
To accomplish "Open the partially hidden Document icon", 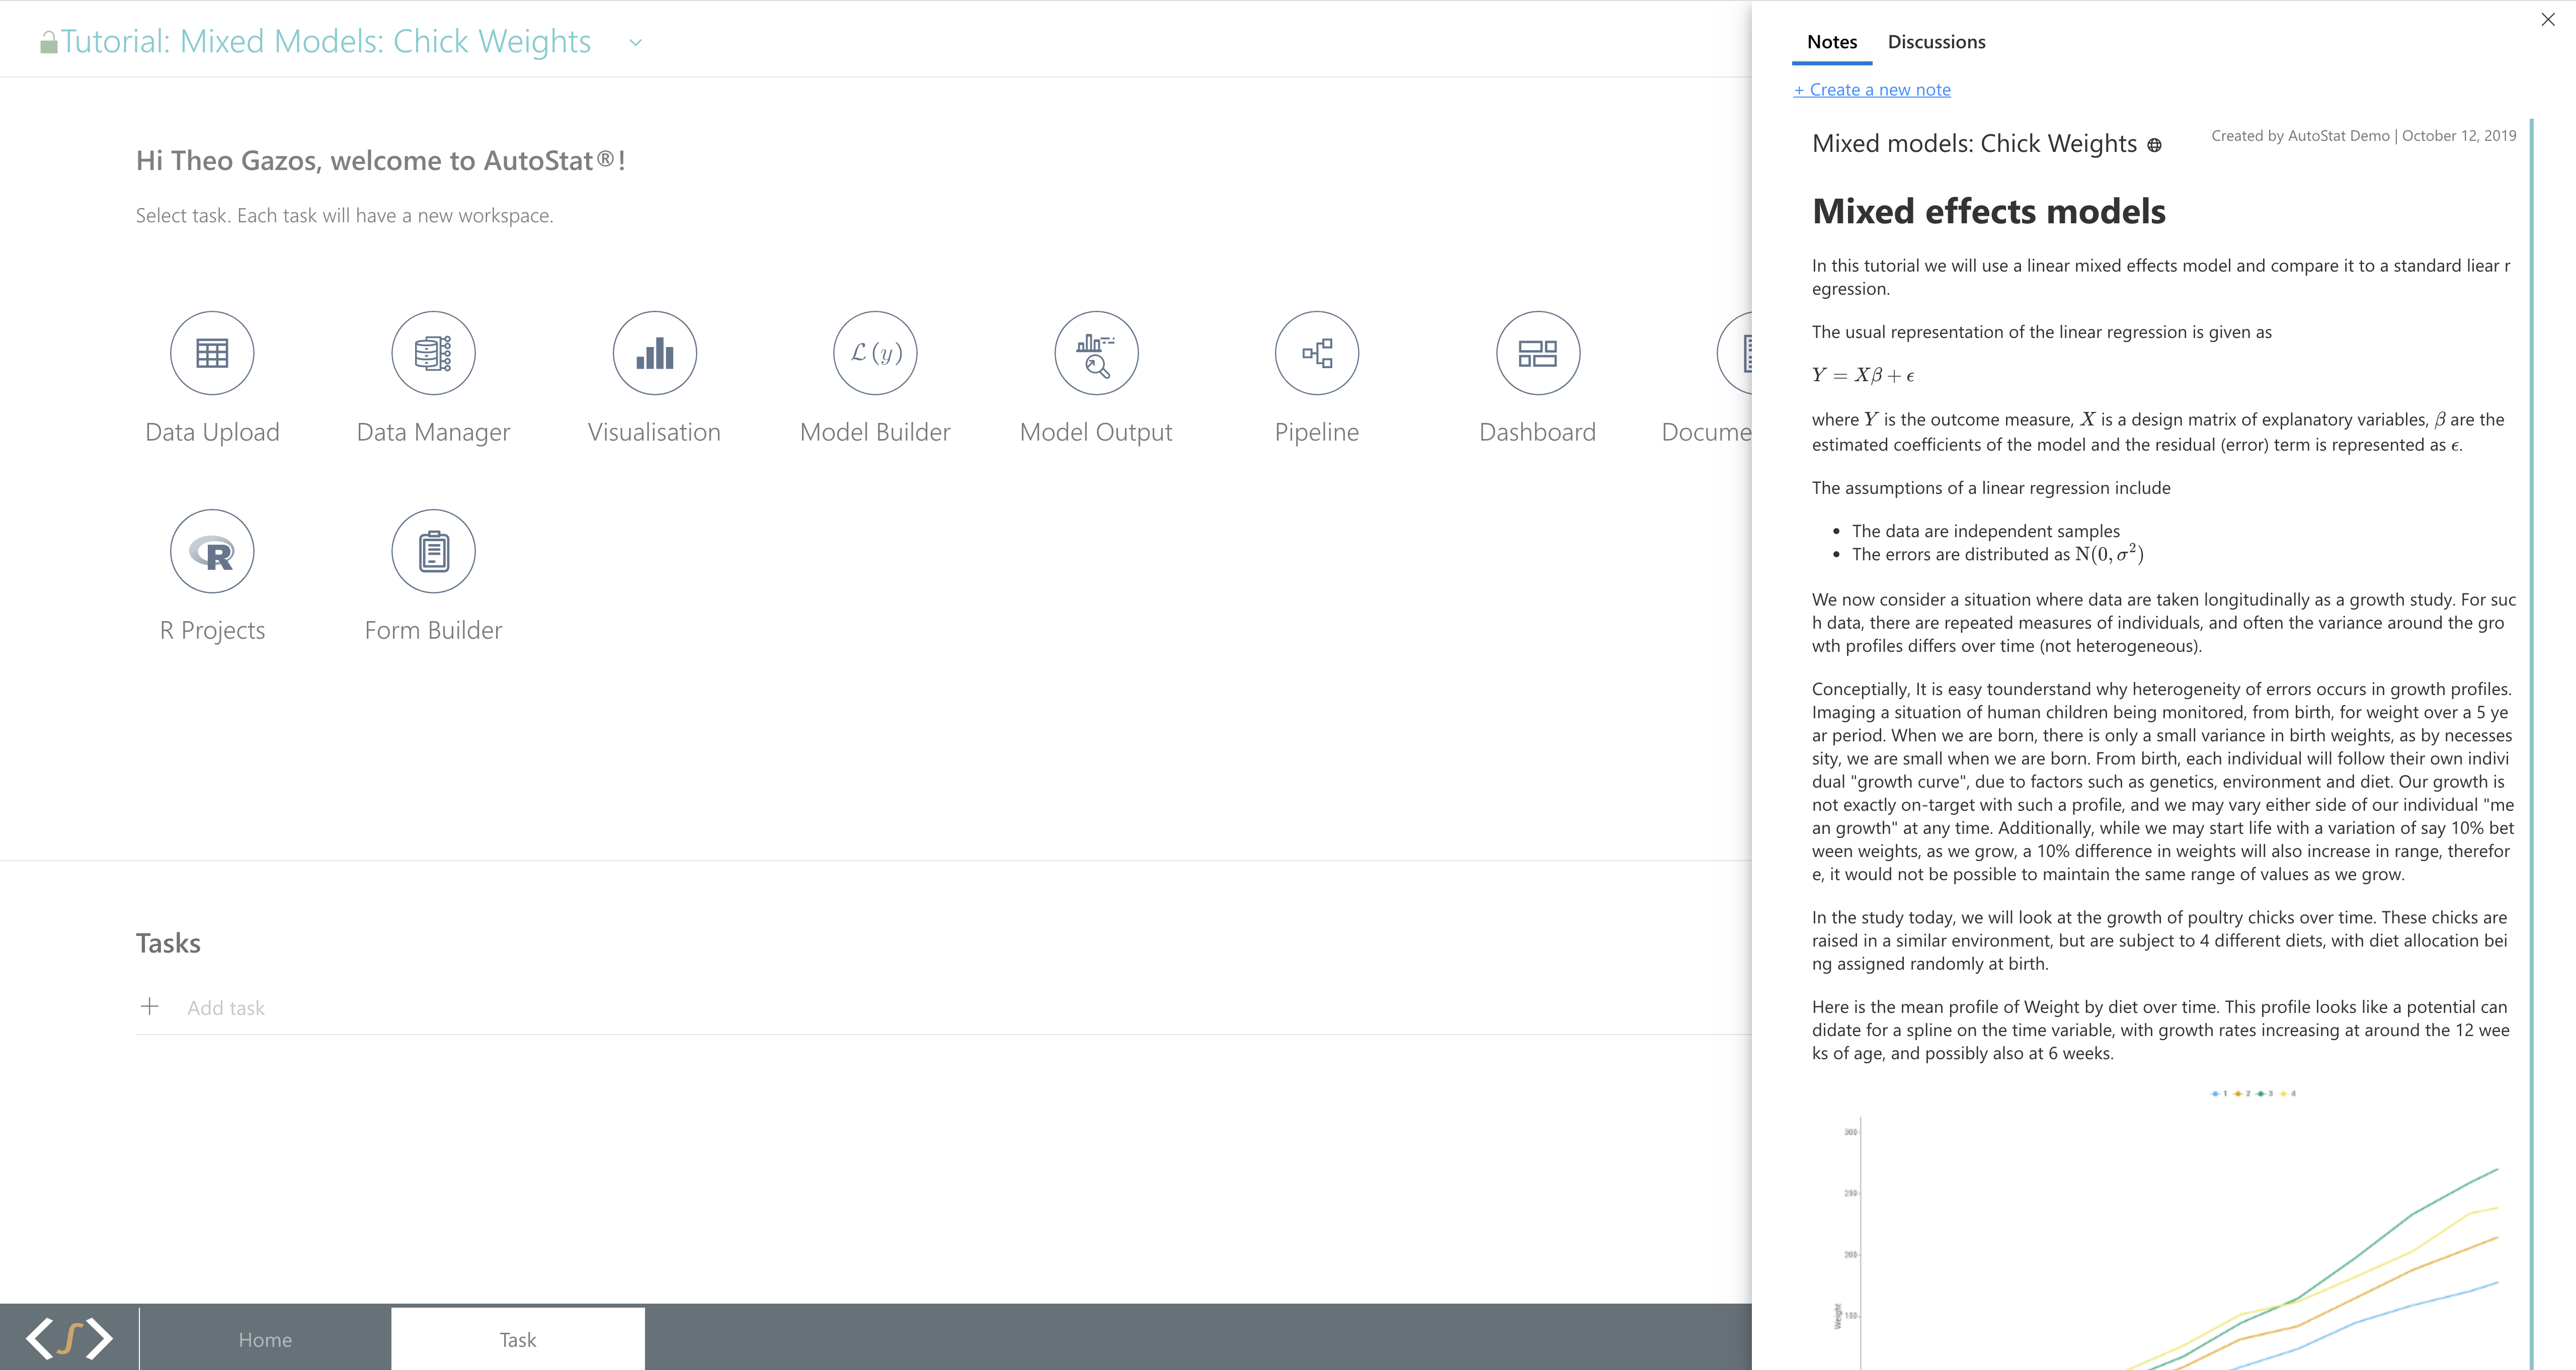I will [1735, 353].
